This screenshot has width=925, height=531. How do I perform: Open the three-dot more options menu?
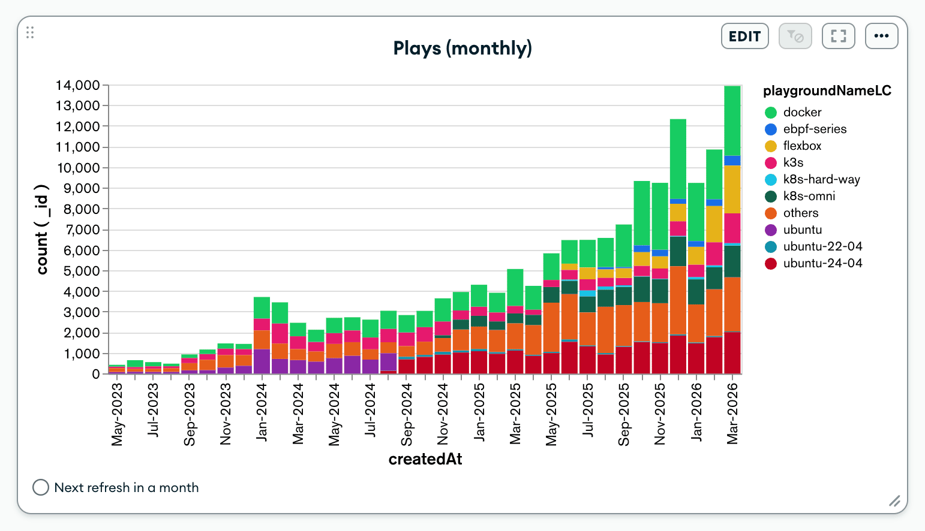pos(881,37)
